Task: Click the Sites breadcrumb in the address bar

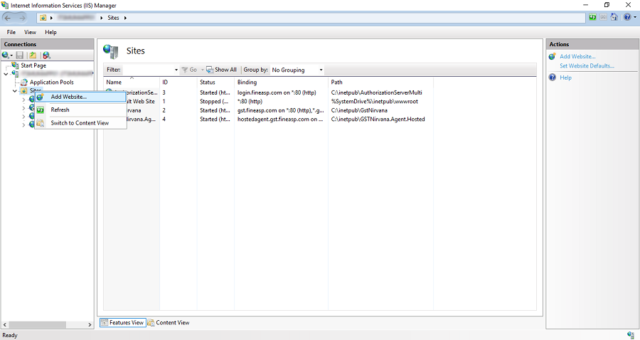Action: 113,18
